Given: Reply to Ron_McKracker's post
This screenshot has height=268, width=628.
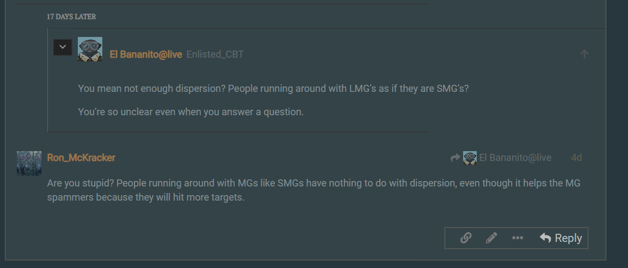Looking at the screenshot, I should click(x=561, y=238).
